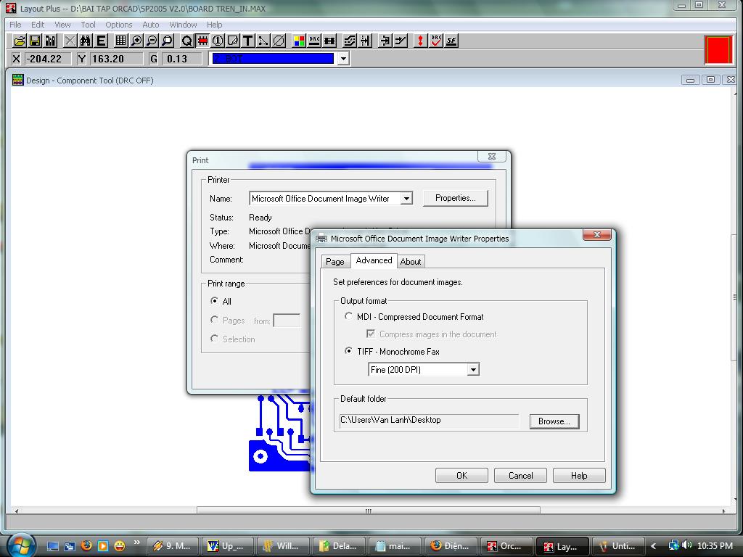Click Help in Image Writer Properties
This screenshot has height=557, width=743.
[579, 476]
